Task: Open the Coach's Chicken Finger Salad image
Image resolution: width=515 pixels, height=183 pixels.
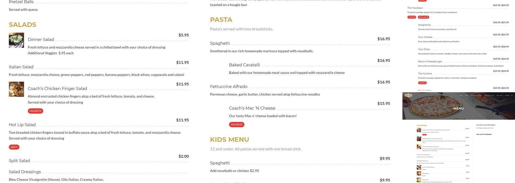Action: [x=16, y=89]
